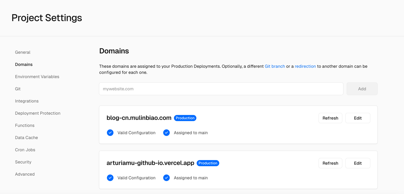Follow the redirection link
Image resolution: width=404 pixels, height=194 pixels.
point(305,66)
